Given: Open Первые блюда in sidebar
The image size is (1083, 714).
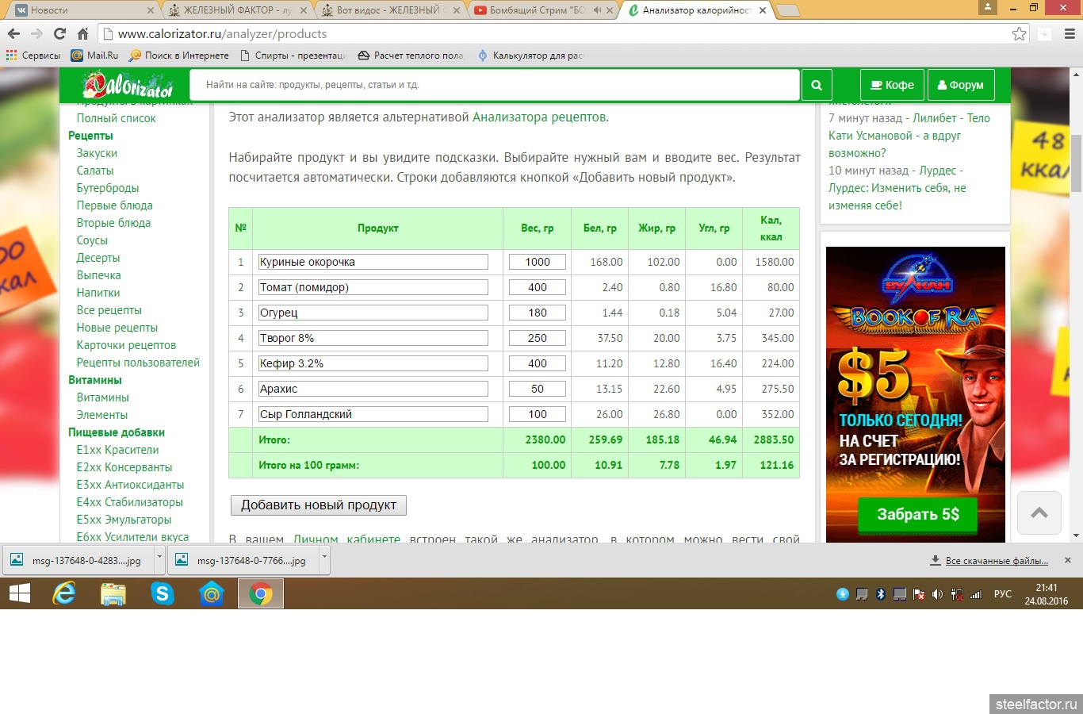Looking at the screenshot, I should [114, 205].
